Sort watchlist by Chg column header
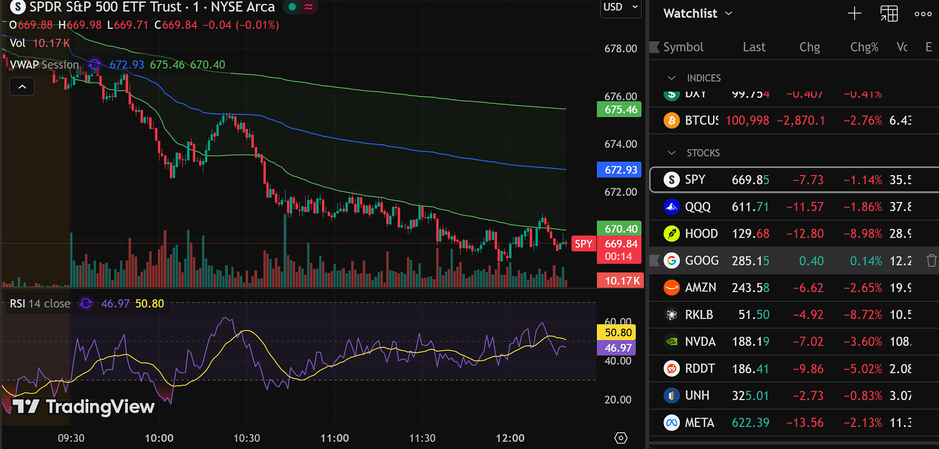The width and height of the screenshot is (939, 449). [x=809, y=47]
